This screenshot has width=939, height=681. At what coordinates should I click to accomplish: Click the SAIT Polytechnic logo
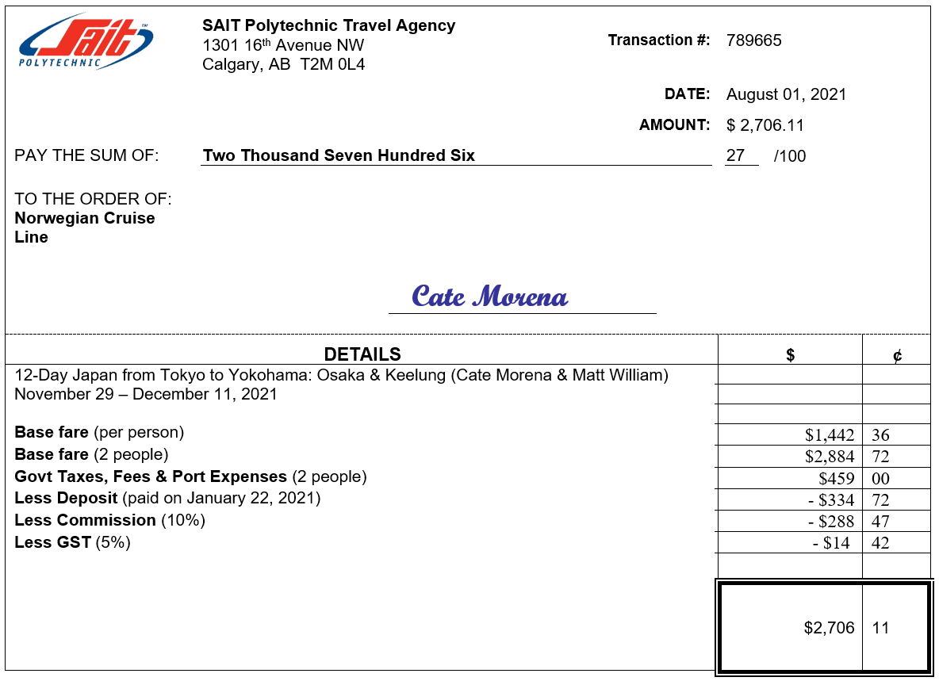pos(86,40)
